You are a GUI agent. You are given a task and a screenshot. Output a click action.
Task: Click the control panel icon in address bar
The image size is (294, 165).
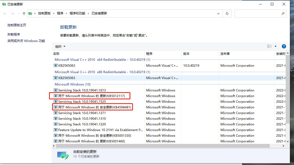(x=30, y=13)
